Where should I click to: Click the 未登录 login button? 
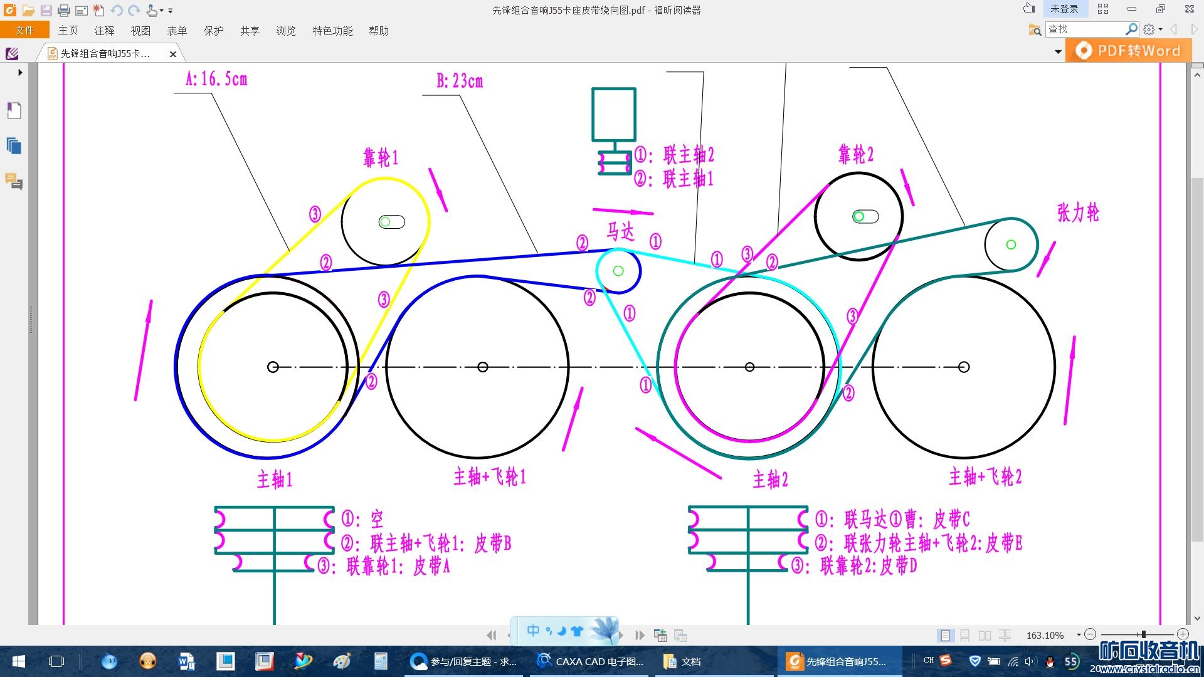coord(1064,9)
